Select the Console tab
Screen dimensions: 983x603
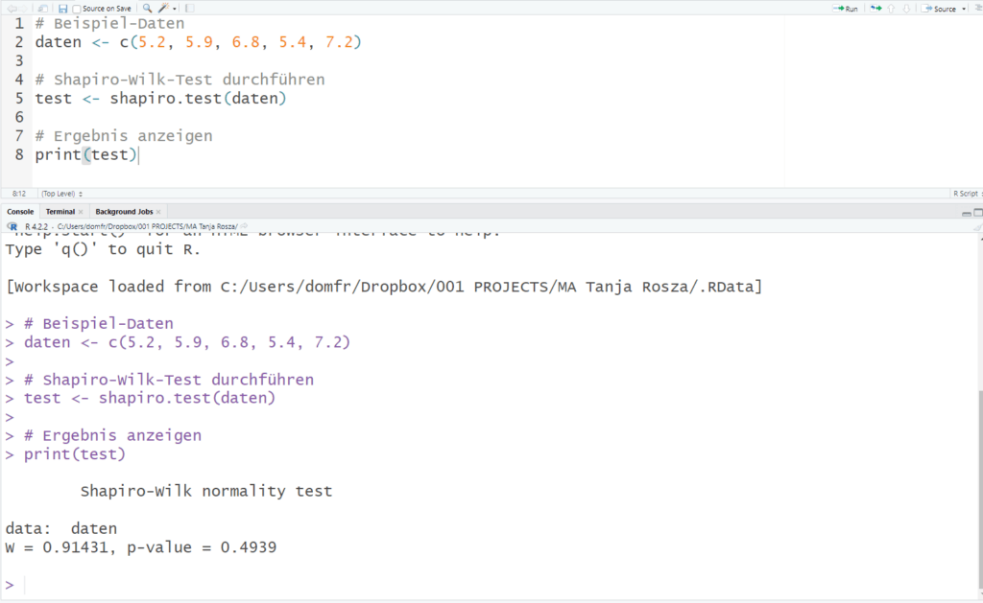coord(20,211)
